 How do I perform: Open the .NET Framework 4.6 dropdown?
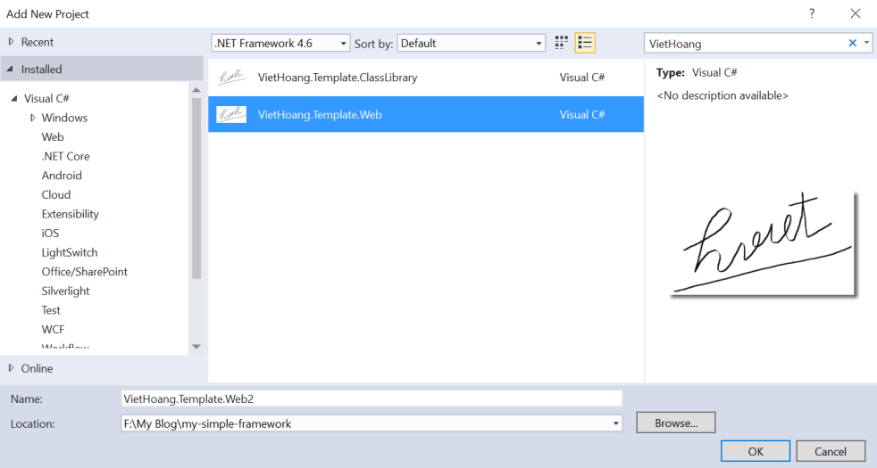point(280,43)
